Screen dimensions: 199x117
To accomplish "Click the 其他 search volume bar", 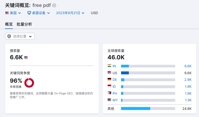I will pos(148,108).
